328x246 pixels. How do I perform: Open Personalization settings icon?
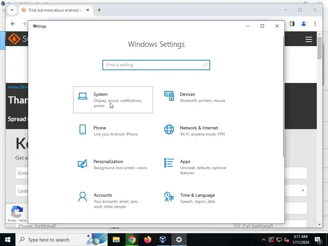82,163
